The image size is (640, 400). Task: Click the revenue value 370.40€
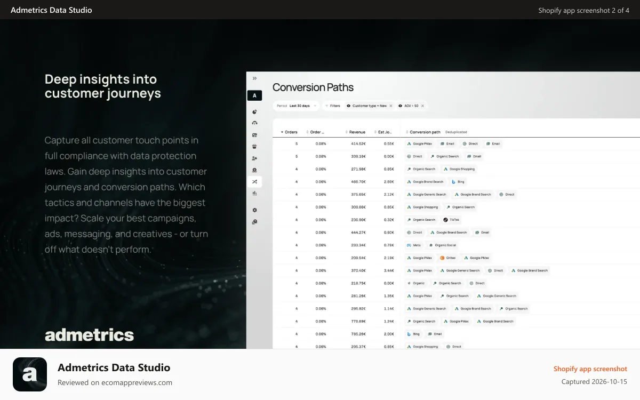(x=358, y=270)
